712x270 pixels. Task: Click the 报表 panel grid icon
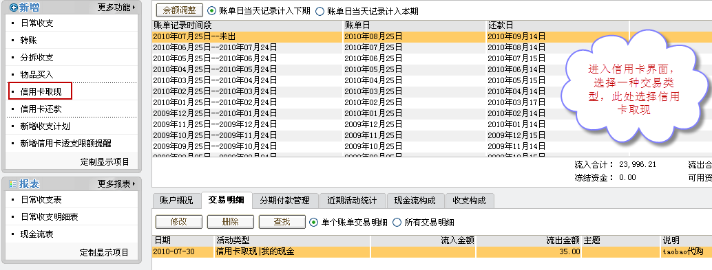coord(13,184)
